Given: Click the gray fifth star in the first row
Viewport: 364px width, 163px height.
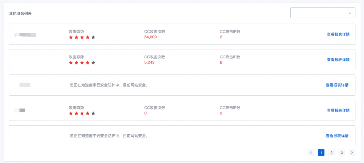Looking at the screenshot, I should point(93,37).
